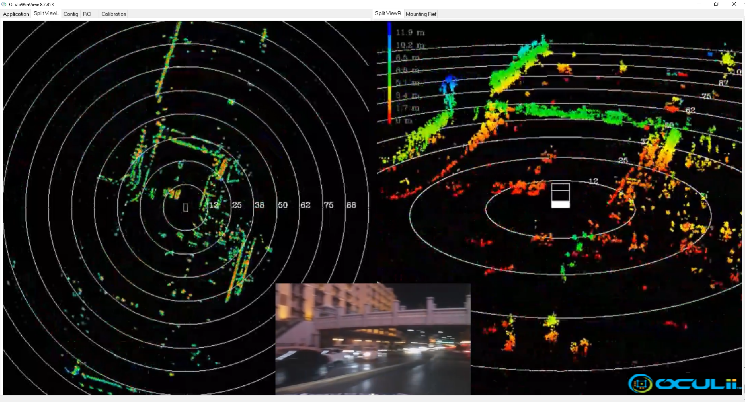This screenshot has height=402, width=745.
Task: Minimize the OculiiWinView window
Action: pos(698,4)
